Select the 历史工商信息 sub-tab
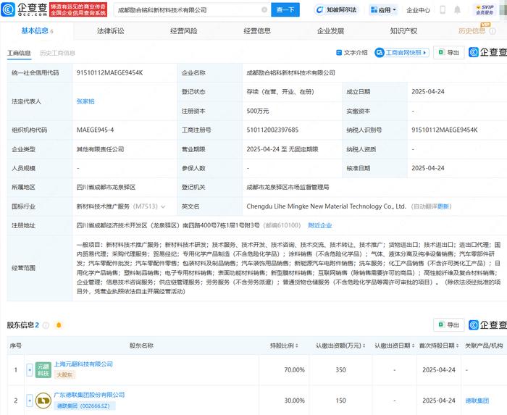Viewport: 507px width, 415px height. tap(57, 53)
